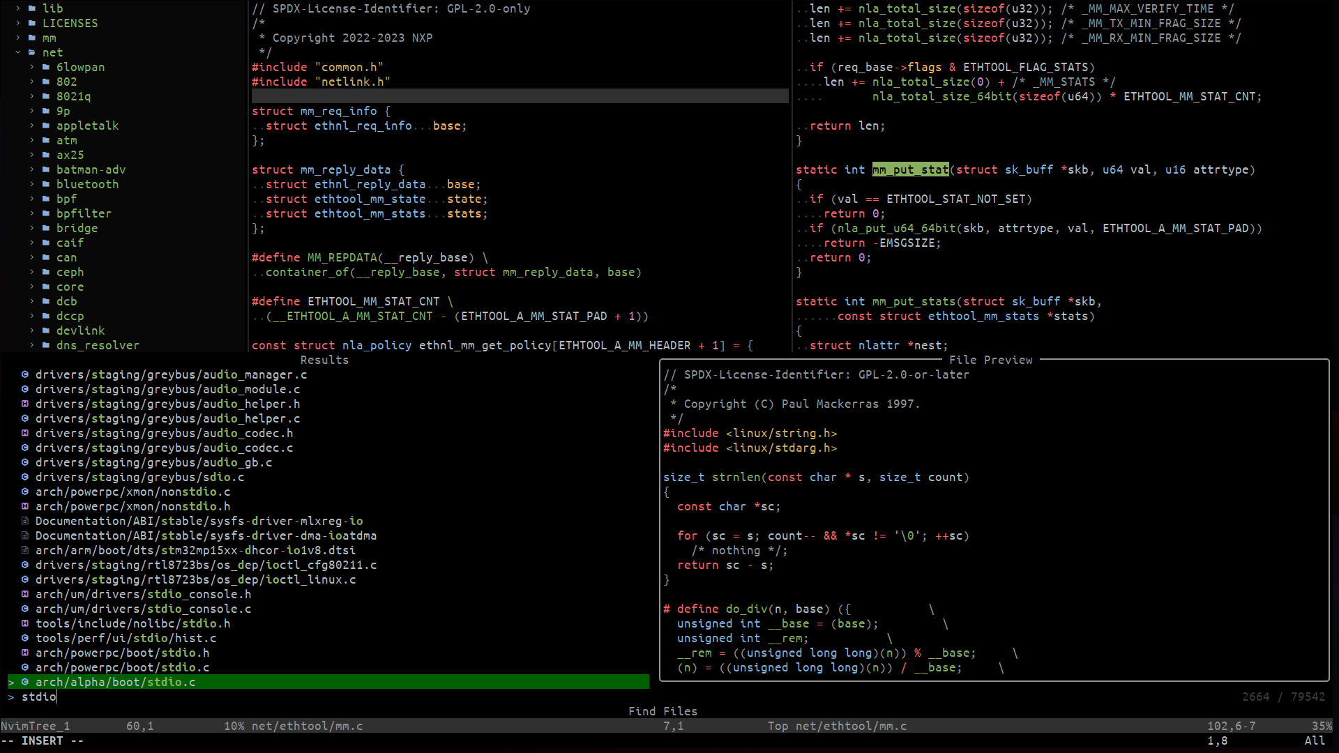Click the folder icon next to lib
This screenshot has width=1339, height=753.
pyautogui.click(x=32, y=8)
